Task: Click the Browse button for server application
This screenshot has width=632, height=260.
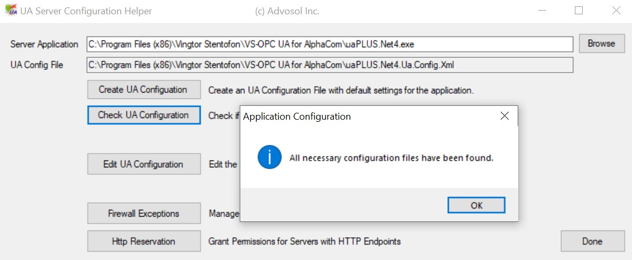Action: [x=601, y=44]
